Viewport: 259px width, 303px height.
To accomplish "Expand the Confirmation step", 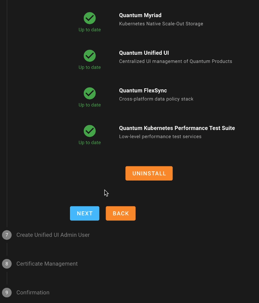I will [33, 293].
